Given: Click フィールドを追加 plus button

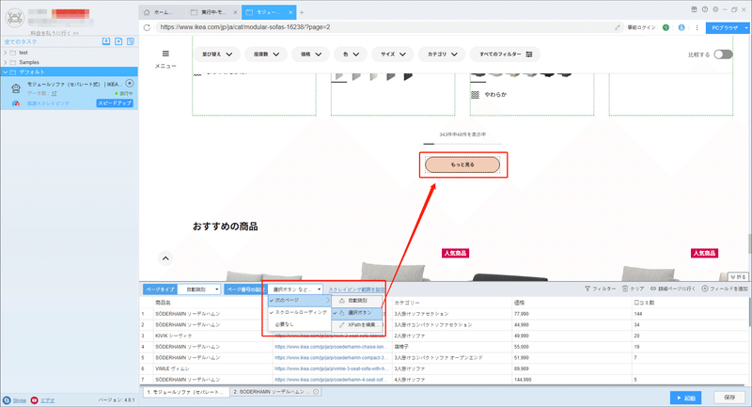Looking at the screenshot, I should (725, 289).
